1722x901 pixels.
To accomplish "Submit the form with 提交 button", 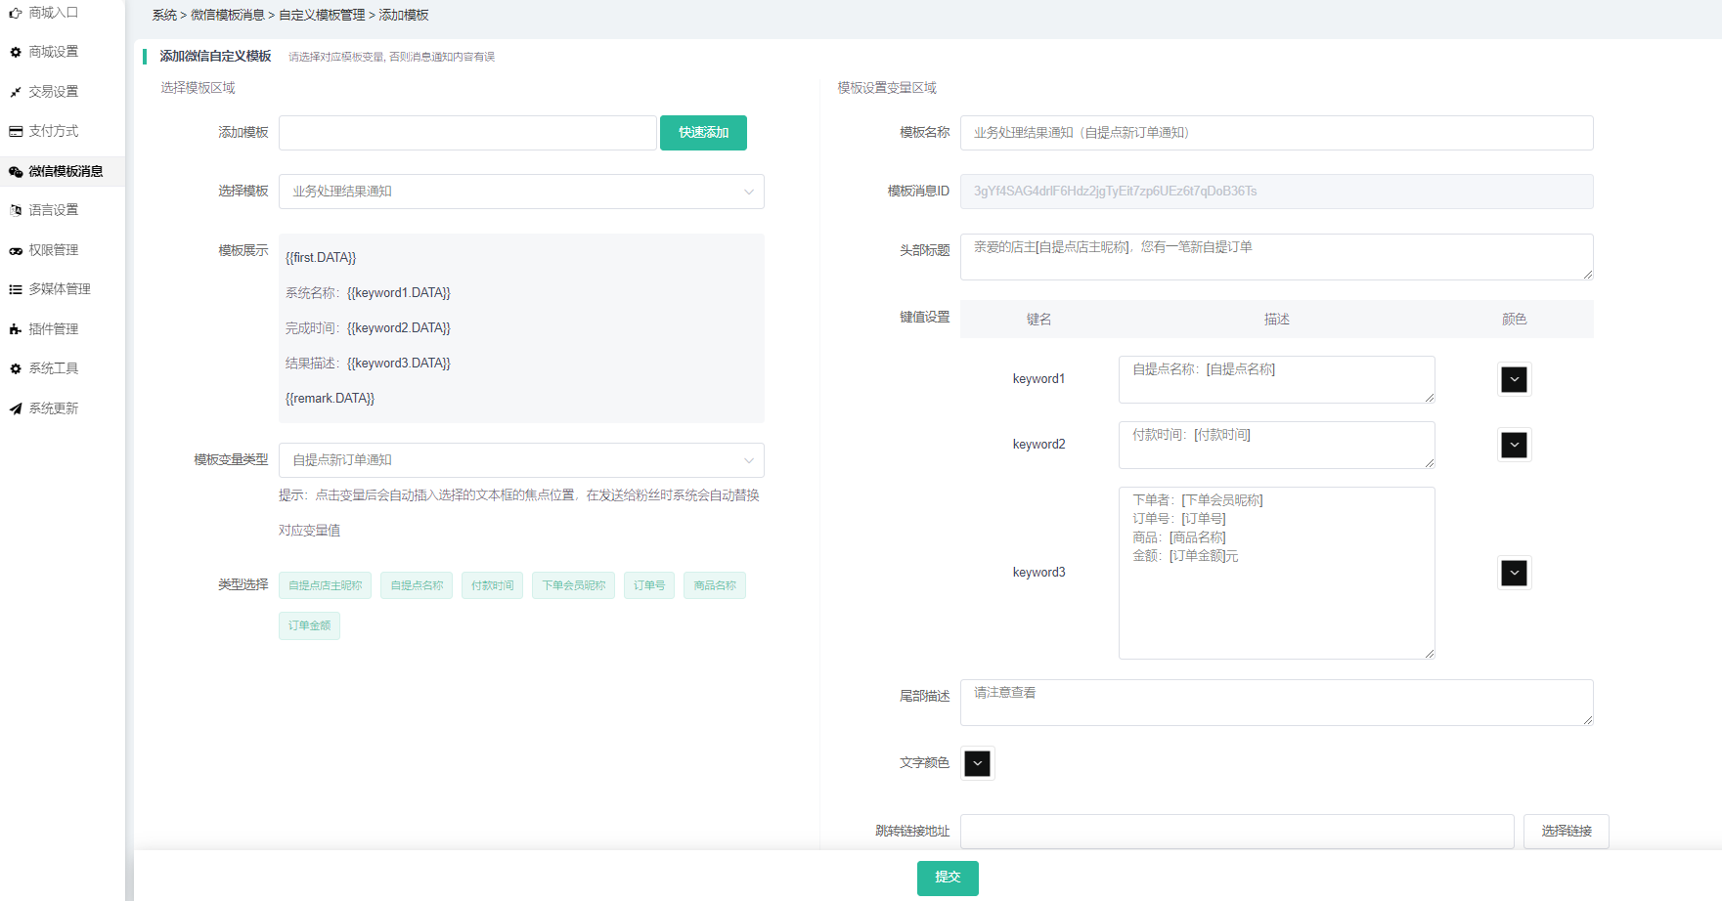I will click(948, 878).
